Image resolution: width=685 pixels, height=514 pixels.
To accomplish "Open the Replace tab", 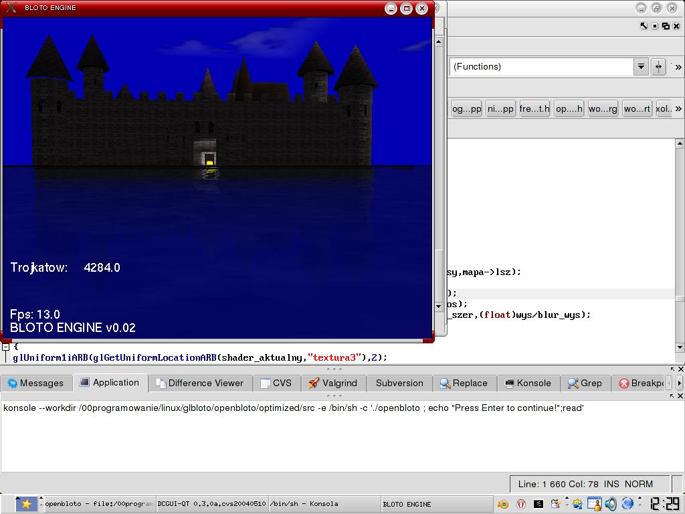I will [x=464, y=383].
